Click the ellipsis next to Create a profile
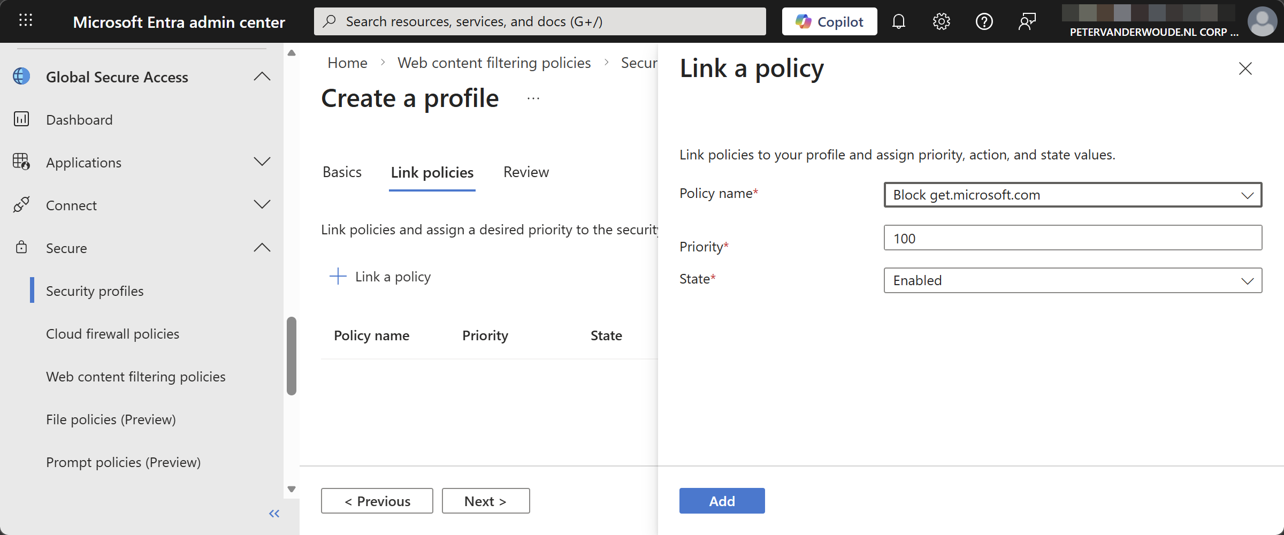The height and width of the screenshot is (535, 1284). [533, 99]
